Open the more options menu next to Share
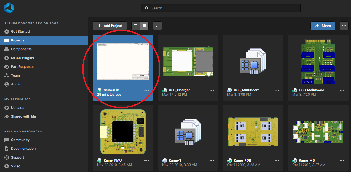The height and width of the screenshot is (172, 351). [x=344, y=26]
